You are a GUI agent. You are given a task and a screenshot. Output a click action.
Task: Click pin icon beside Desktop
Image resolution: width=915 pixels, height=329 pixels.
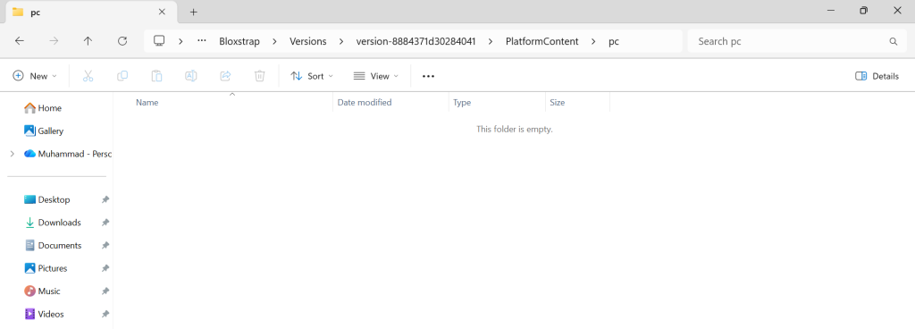pos(105,199)
